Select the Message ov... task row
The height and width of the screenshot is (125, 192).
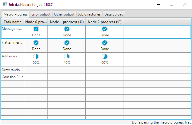tap(96, 32)
